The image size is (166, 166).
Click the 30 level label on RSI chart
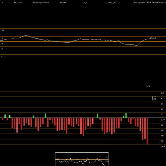click(2, 49)
